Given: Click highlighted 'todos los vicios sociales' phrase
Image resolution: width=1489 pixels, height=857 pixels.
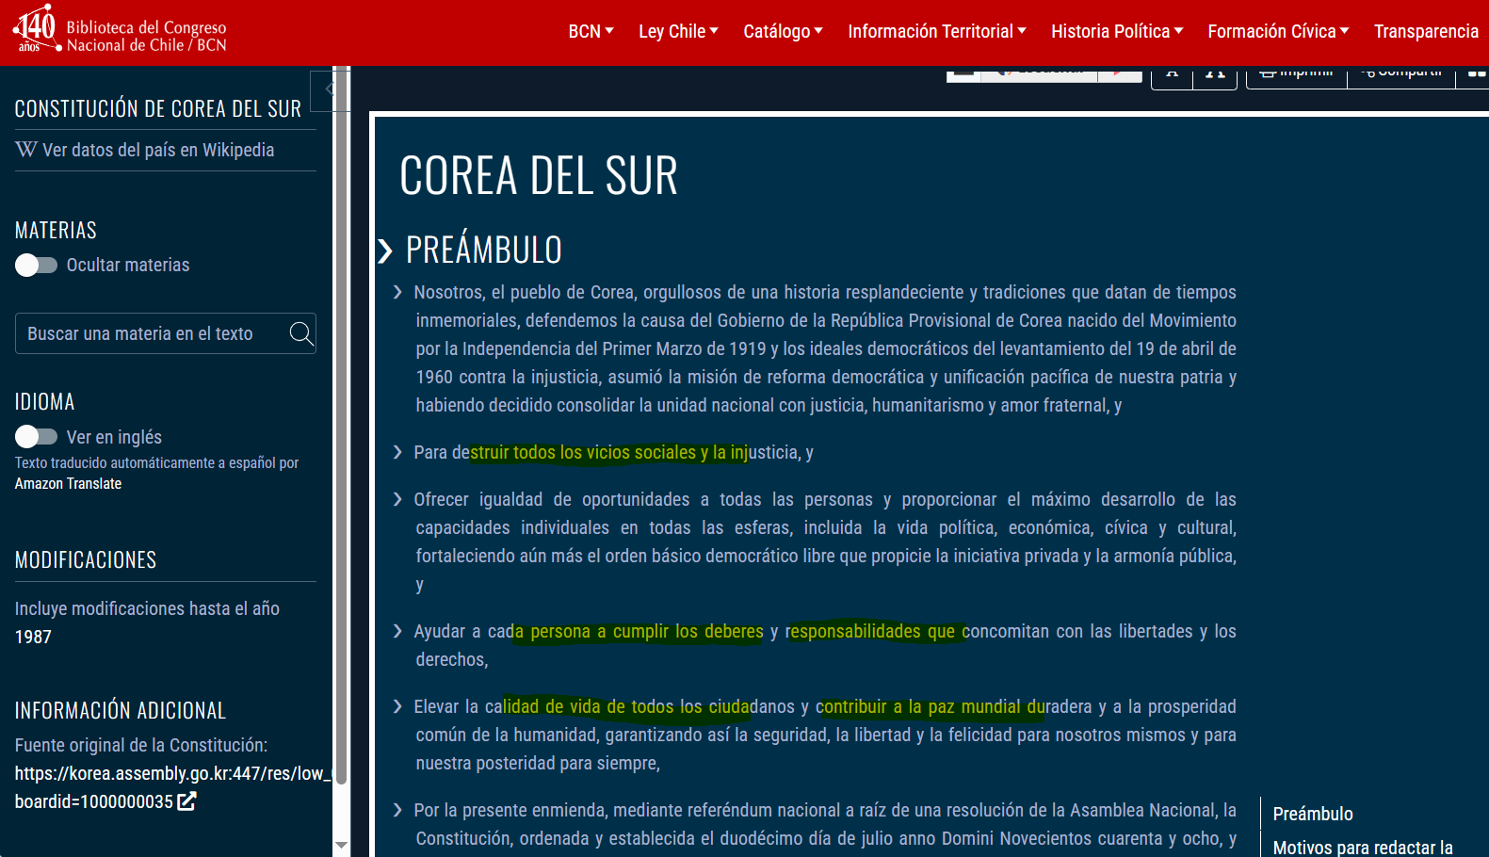Looking at the screenshot, I should pyautogui.click(x=604, y=453).
